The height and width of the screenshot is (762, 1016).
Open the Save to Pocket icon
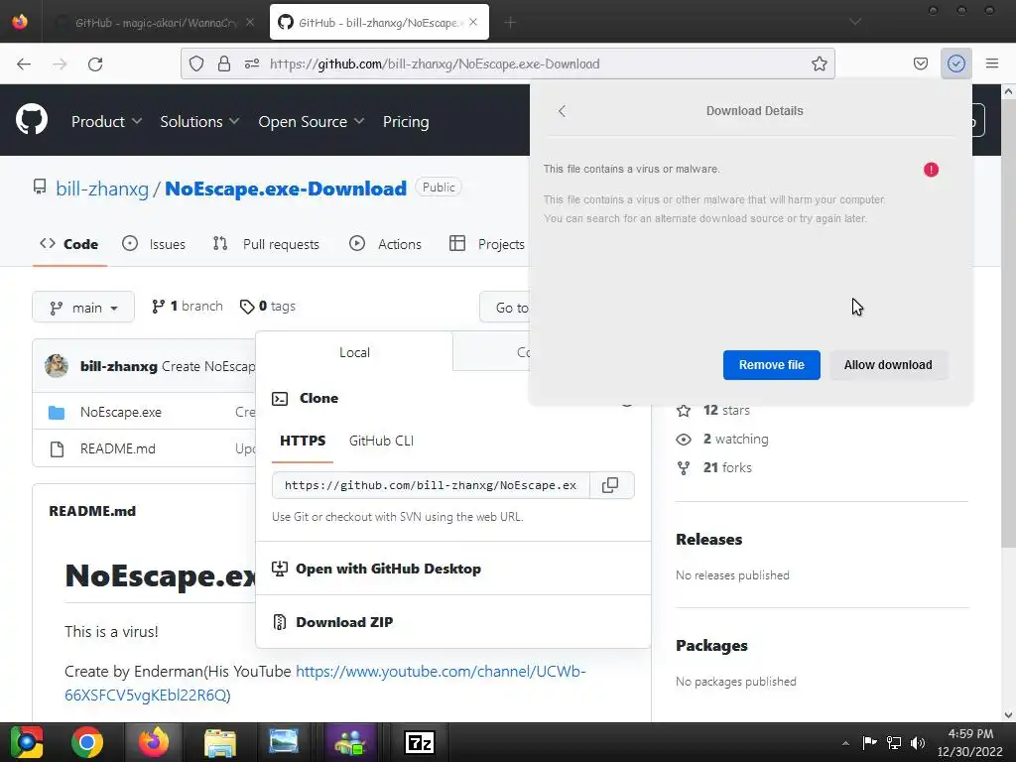pos(920,63)
